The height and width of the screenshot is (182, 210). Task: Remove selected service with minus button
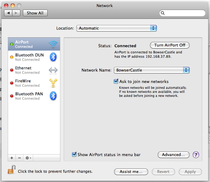pos(19,158)
